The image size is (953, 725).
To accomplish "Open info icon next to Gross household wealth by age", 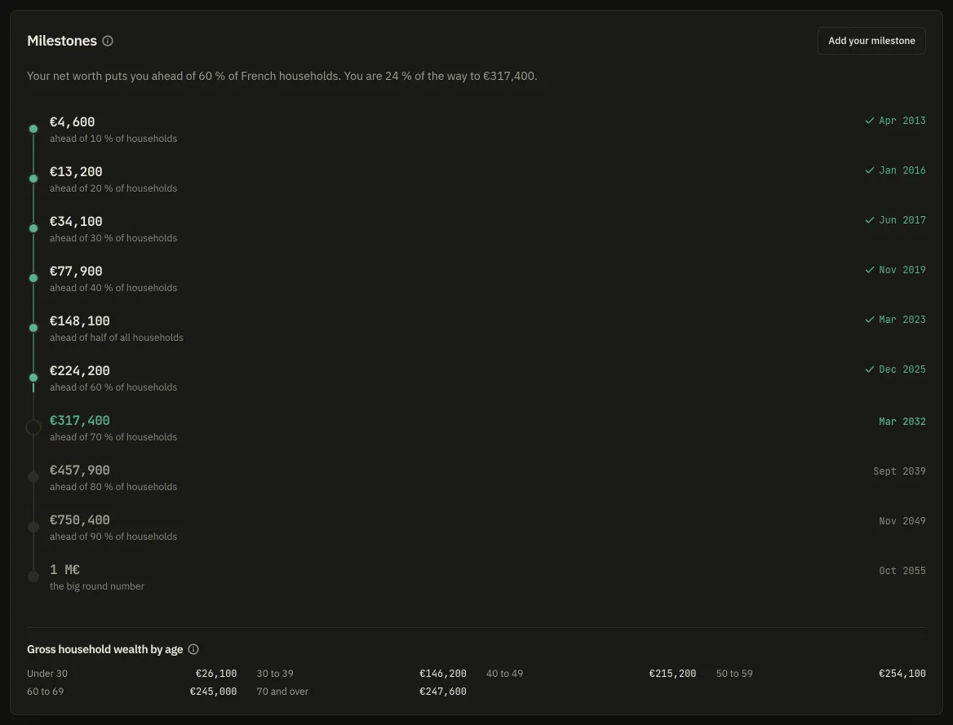I will (x=193, y=649).
